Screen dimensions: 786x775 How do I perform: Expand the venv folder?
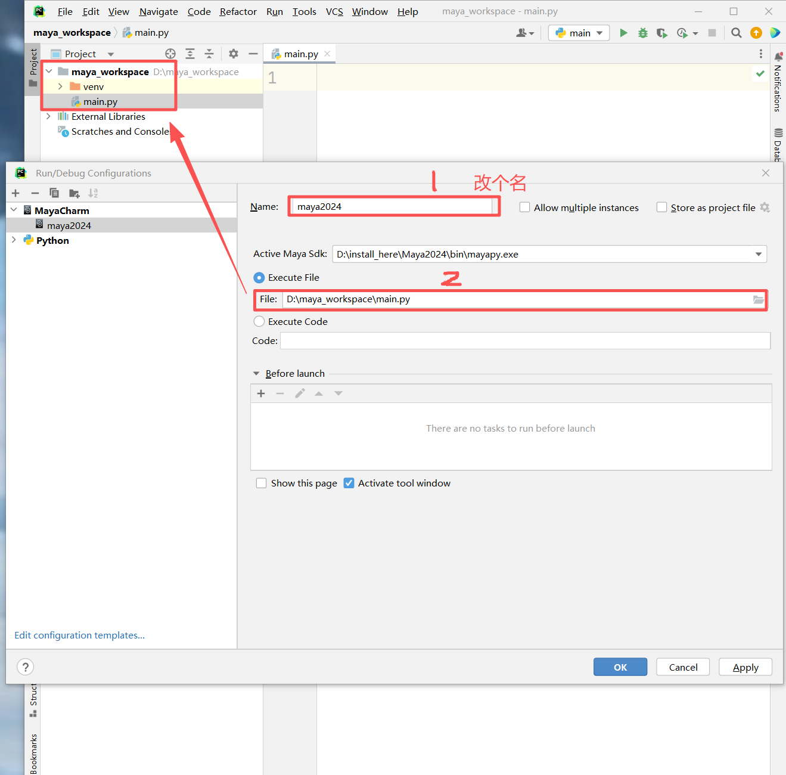click(60, 86)
